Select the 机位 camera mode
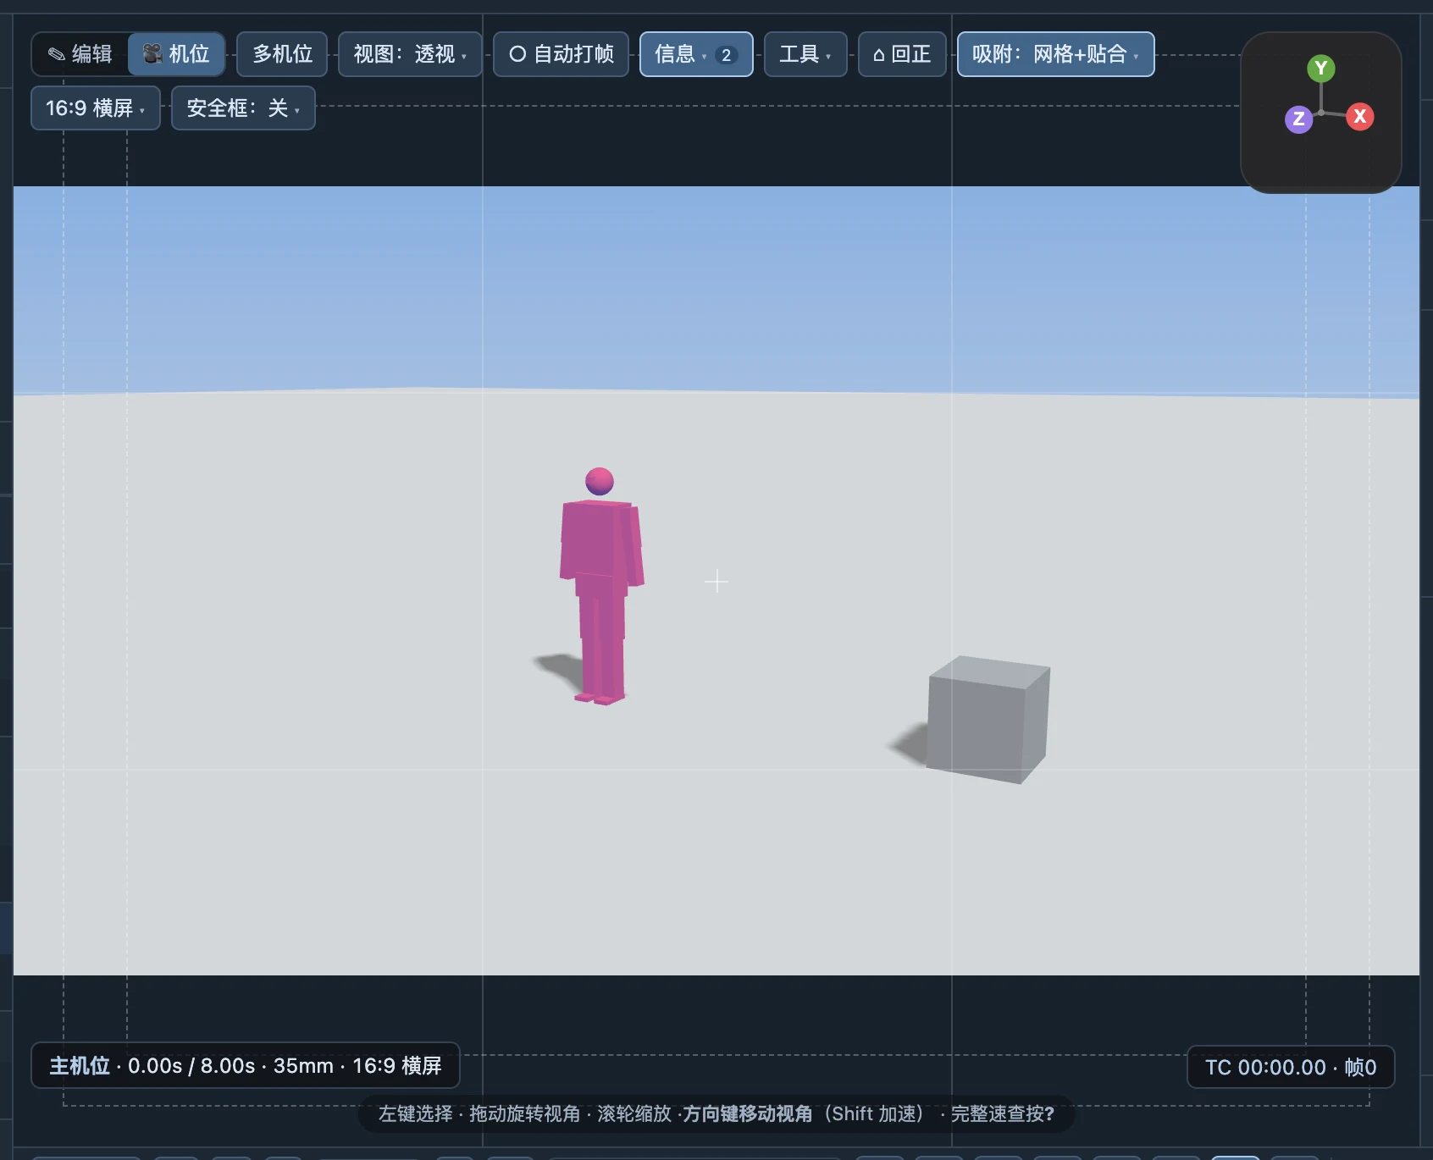The image size is (1433, 1160). coord(176,54)
